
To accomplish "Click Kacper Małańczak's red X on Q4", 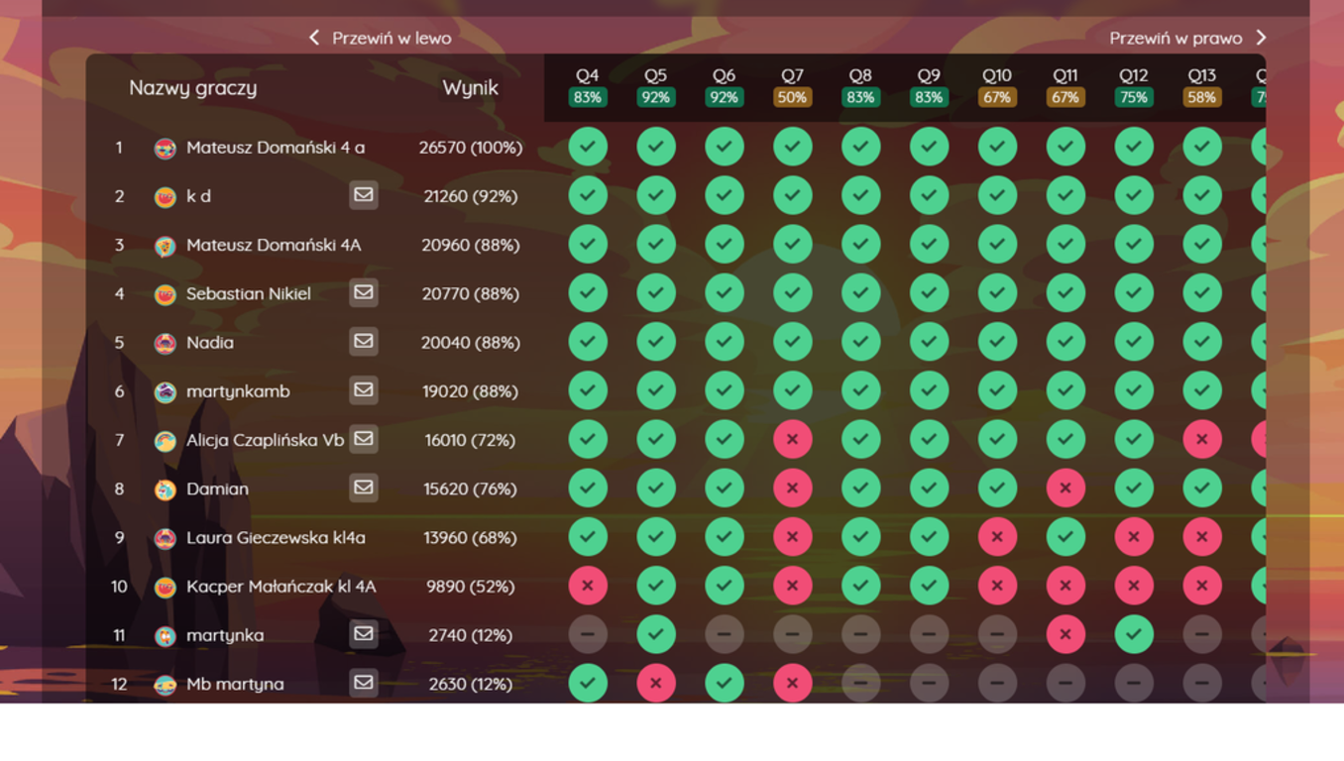I will click(588, 586).
